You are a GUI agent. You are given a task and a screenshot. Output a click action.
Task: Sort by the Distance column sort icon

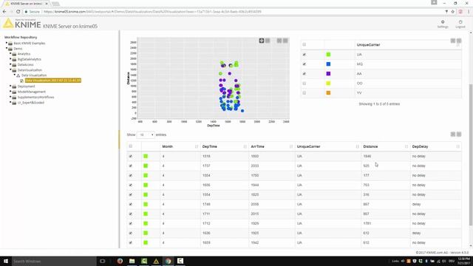click(x=406, y=146)
